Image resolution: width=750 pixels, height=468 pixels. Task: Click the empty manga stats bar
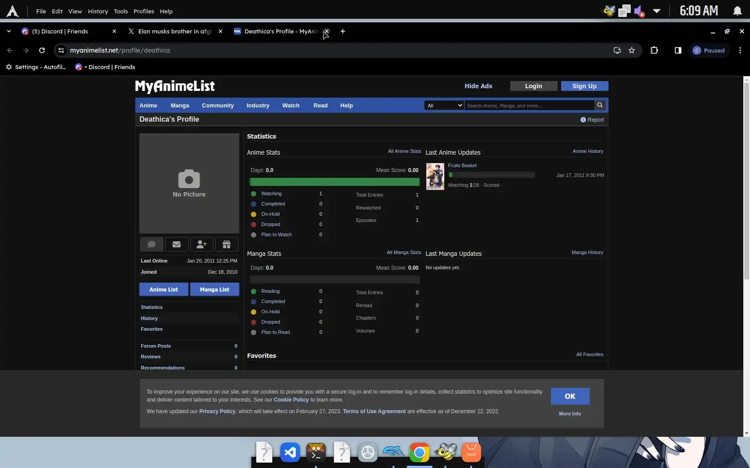coord(334,279)
